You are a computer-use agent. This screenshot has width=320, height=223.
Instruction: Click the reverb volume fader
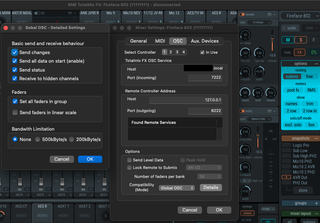[x=272, y=38]
